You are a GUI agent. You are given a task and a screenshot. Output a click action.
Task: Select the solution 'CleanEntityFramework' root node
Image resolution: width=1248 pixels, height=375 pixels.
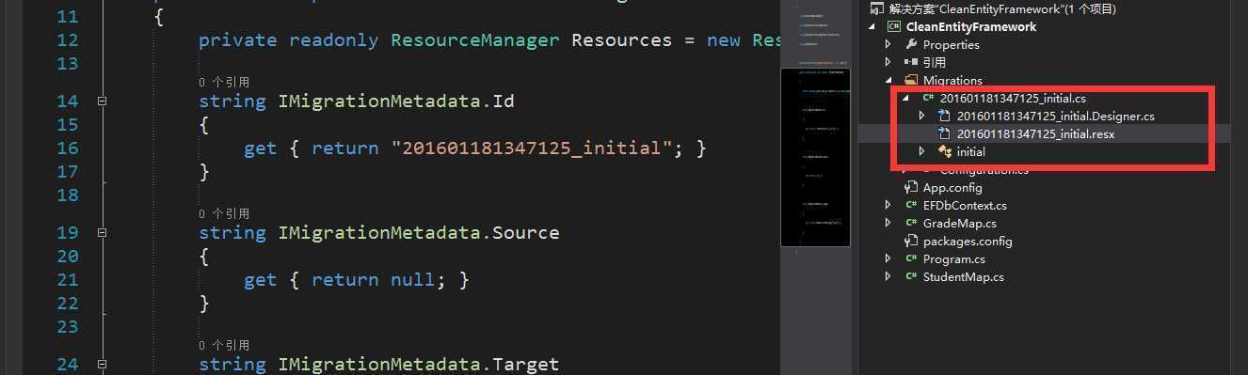pos(1002,8)
